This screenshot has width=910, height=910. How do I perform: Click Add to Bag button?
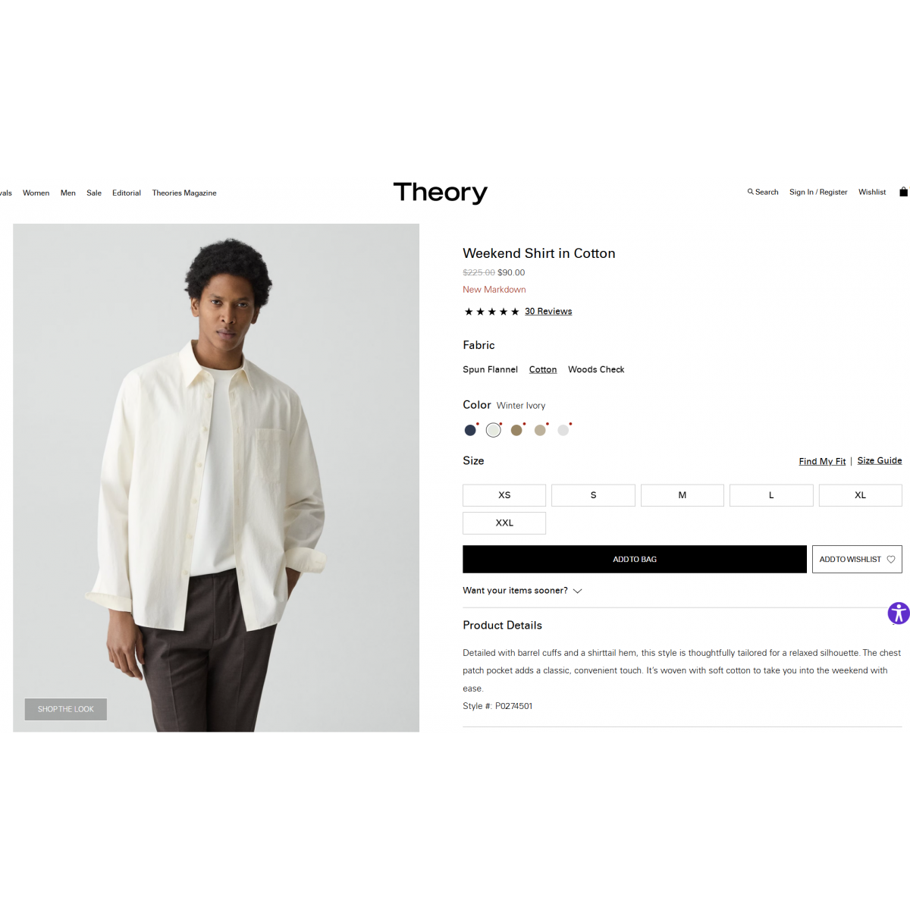click(635, 559)
